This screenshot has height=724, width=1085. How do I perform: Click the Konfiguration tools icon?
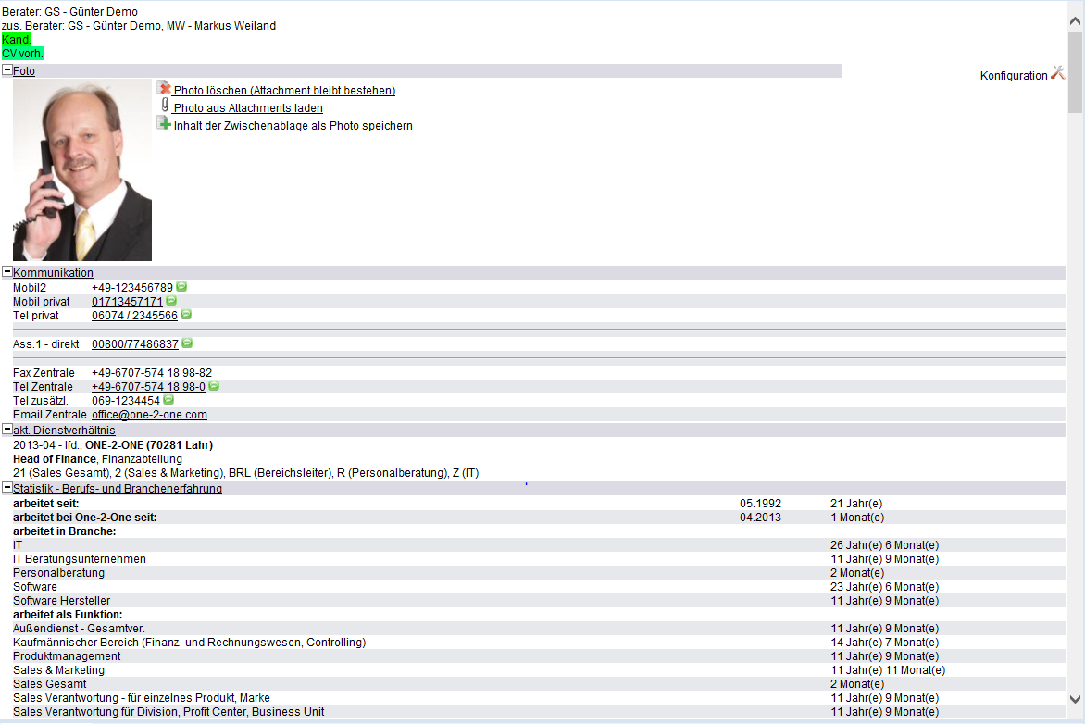click(x=1058, y=74)
